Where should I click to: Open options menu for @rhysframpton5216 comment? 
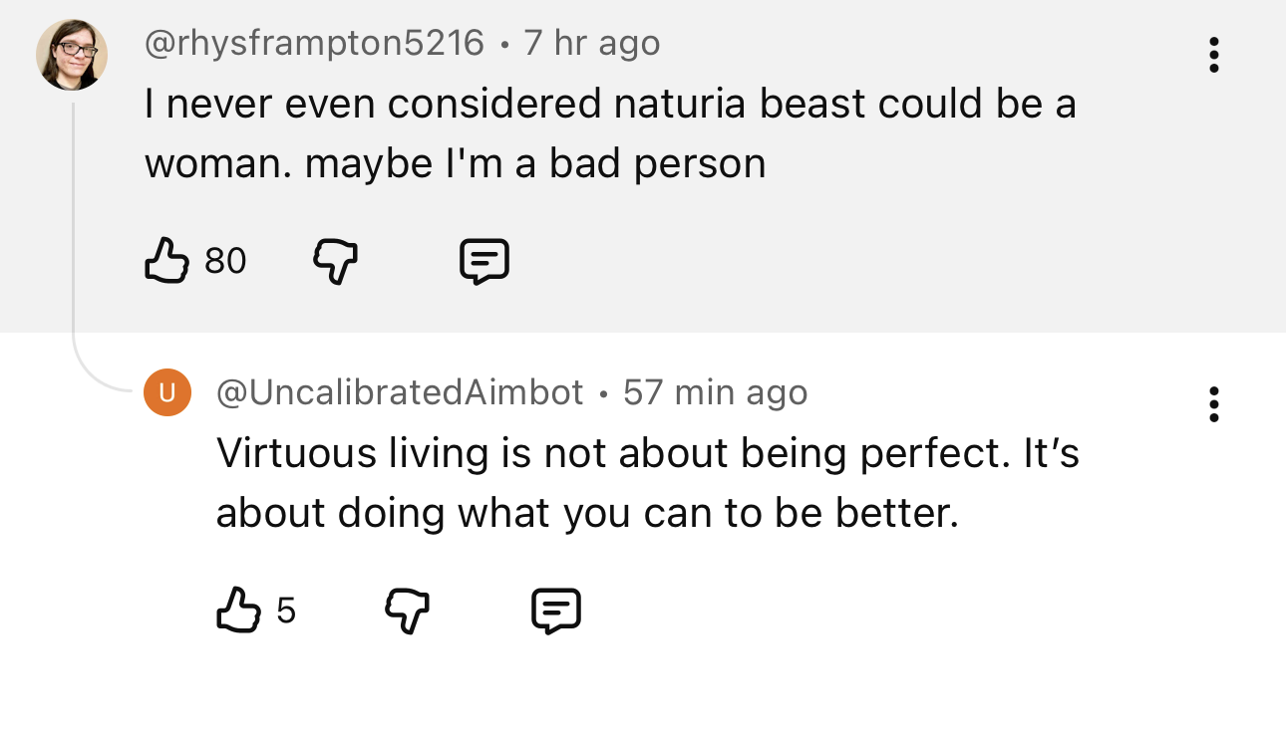[x=1213, y=55]
